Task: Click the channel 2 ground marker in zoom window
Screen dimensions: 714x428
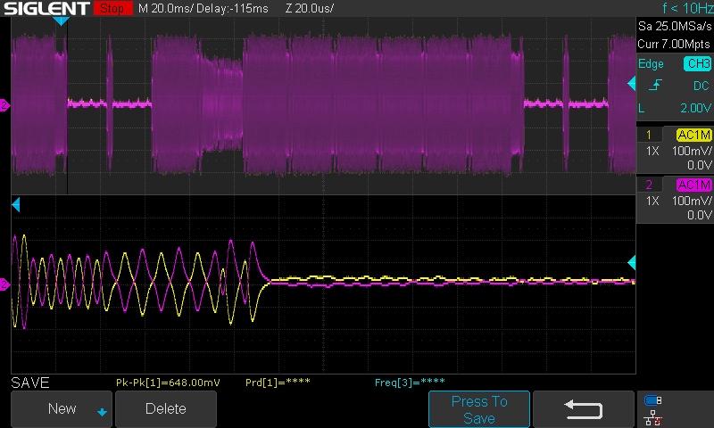Action: point(4,284)
